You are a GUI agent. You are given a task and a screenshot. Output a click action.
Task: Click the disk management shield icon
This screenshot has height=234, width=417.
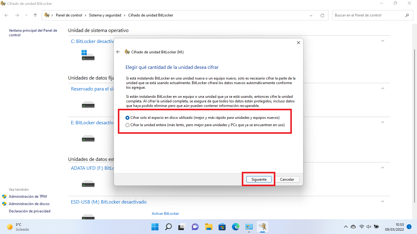[x=4, y=204]
